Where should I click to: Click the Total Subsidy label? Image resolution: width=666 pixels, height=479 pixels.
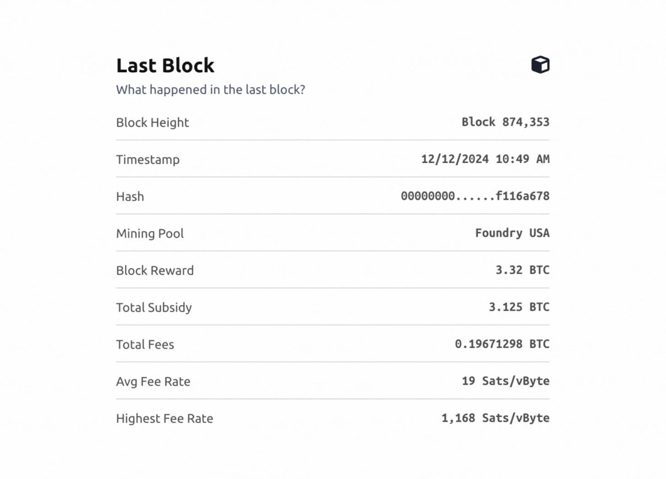154,308
